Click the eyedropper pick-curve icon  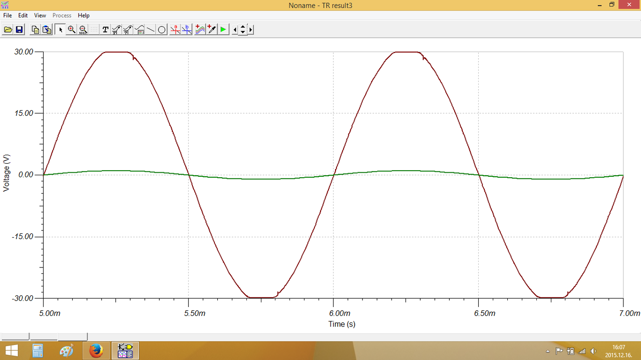pos(211,30)
